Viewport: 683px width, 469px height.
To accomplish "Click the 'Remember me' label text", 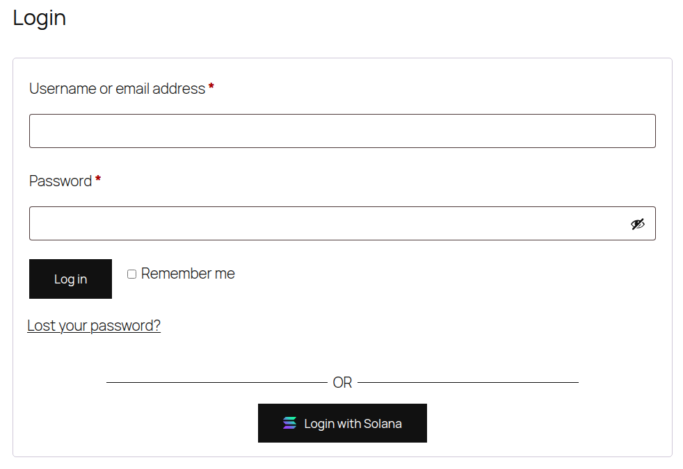I will pyautogui.click(x=188, y=274).
